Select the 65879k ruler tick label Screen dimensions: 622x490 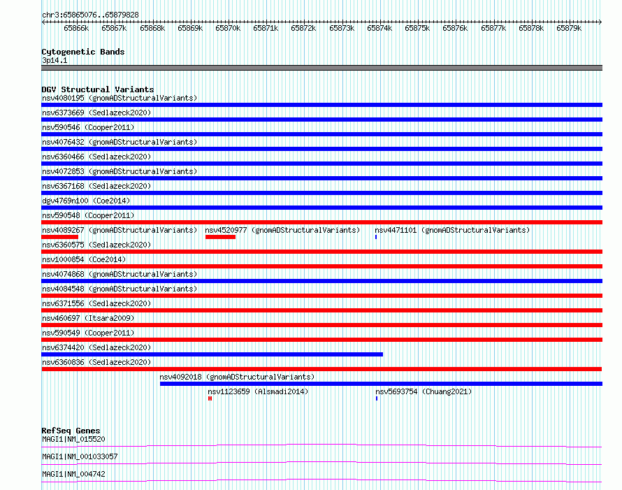point(568,28)
